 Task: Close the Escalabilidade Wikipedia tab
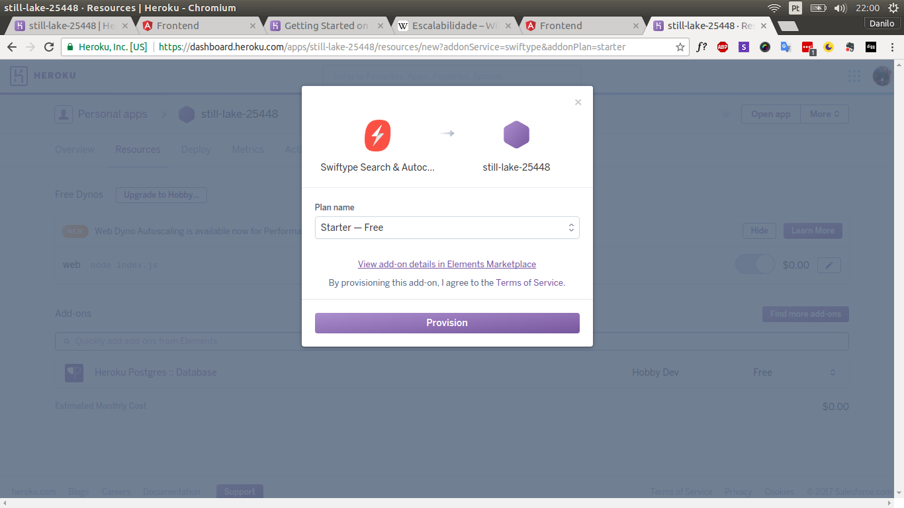coord(508,26)
